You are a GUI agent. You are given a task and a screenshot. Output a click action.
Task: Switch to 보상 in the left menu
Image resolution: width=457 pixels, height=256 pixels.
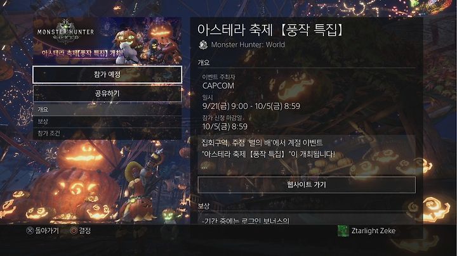(107, 122)
